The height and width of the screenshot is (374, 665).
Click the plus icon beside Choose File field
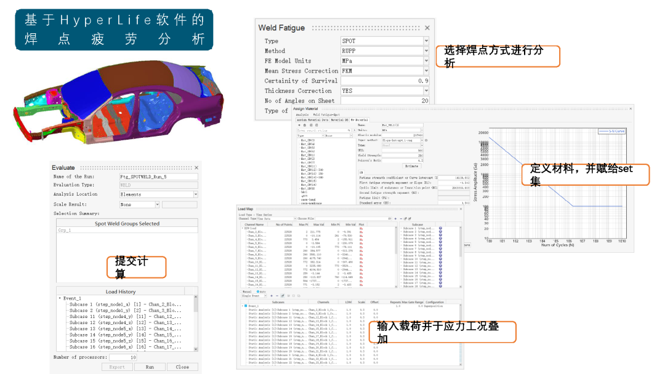[395, 218]
